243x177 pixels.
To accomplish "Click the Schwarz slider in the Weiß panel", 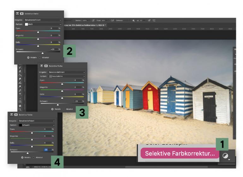I will (38, 52).
